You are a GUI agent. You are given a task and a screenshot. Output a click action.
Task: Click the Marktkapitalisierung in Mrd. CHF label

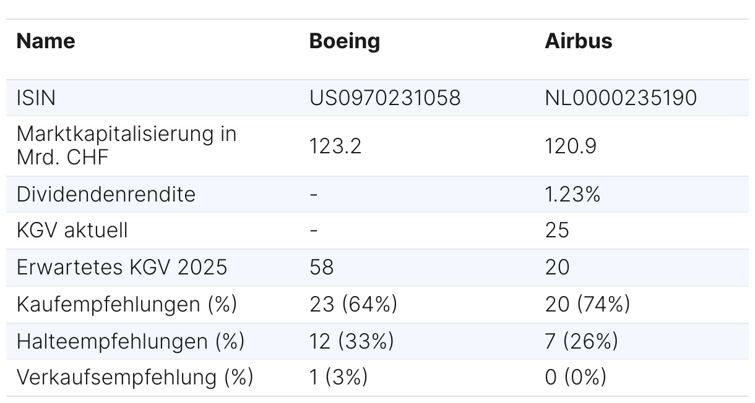point(126,145)
